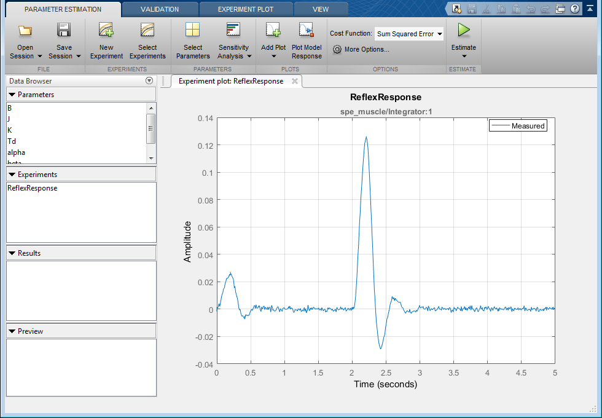Switch to the Experiment Plot tab

pyautogui.click(x=246, y=9)
